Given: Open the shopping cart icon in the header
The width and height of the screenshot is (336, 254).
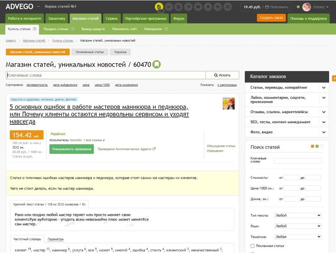Looking at the screenshot, I should [x=188, y=7].
